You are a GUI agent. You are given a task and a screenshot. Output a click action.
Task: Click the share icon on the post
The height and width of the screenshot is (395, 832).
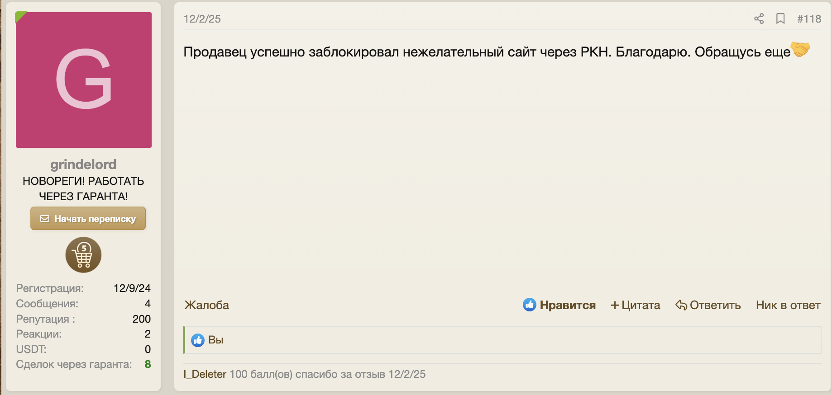coord(759,19)
